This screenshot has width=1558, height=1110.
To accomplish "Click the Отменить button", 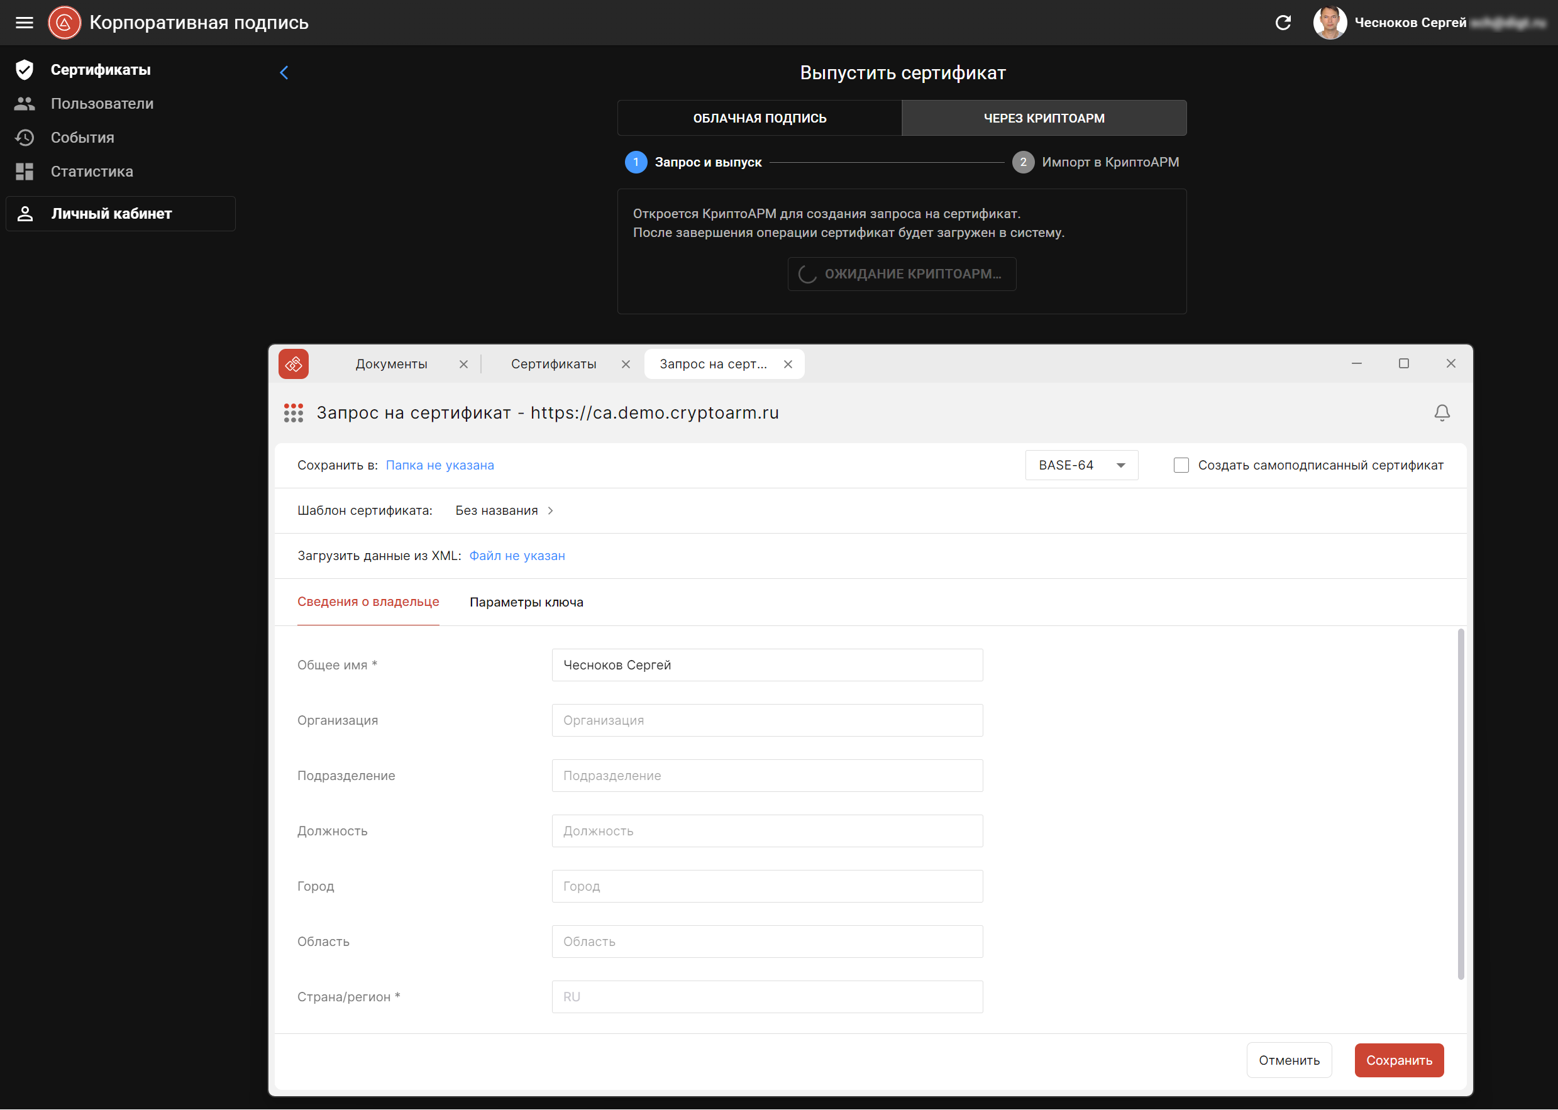I will pyautogui.click(x=1289, y=1061).
